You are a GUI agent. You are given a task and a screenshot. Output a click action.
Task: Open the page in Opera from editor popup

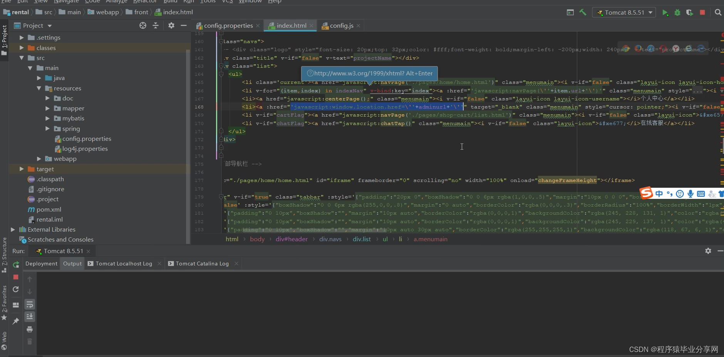[x=663, y=49]
